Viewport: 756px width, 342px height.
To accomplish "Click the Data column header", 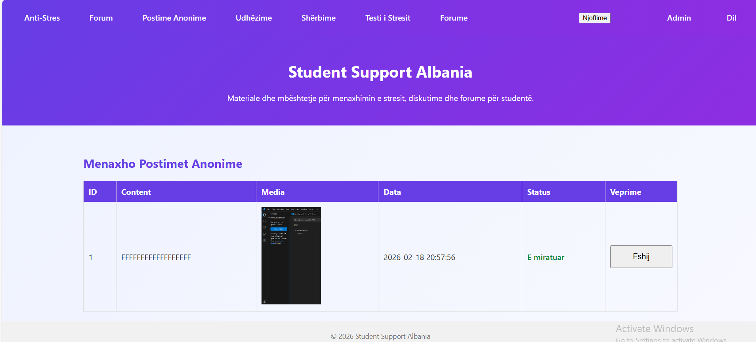I will click(x=392, y=192).
